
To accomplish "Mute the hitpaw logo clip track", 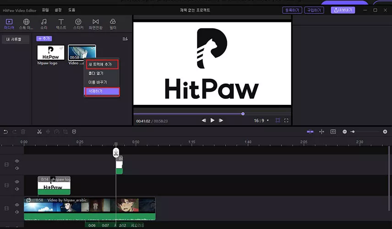I will click(x=17, y=189).
